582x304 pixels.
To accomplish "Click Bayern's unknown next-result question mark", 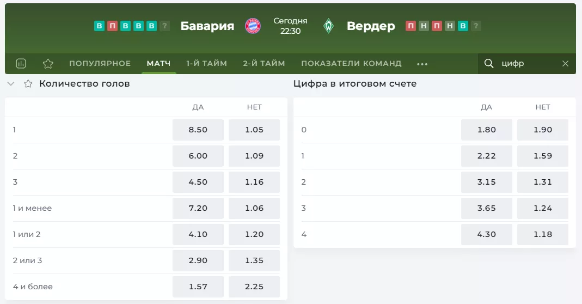I will point(165,26).
